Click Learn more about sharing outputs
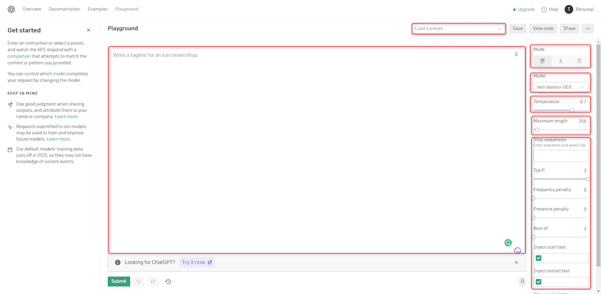 tap(66, 116)
